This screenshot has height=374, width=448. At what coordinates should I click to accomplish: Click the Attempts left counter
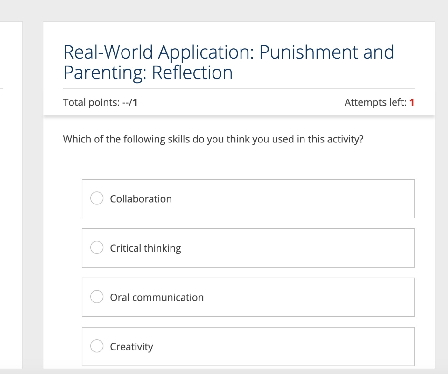379,102
